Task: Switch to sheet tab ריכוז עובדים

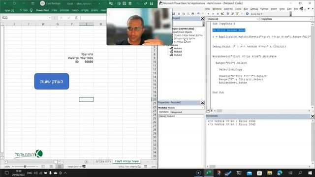Action: click(103, 161)
